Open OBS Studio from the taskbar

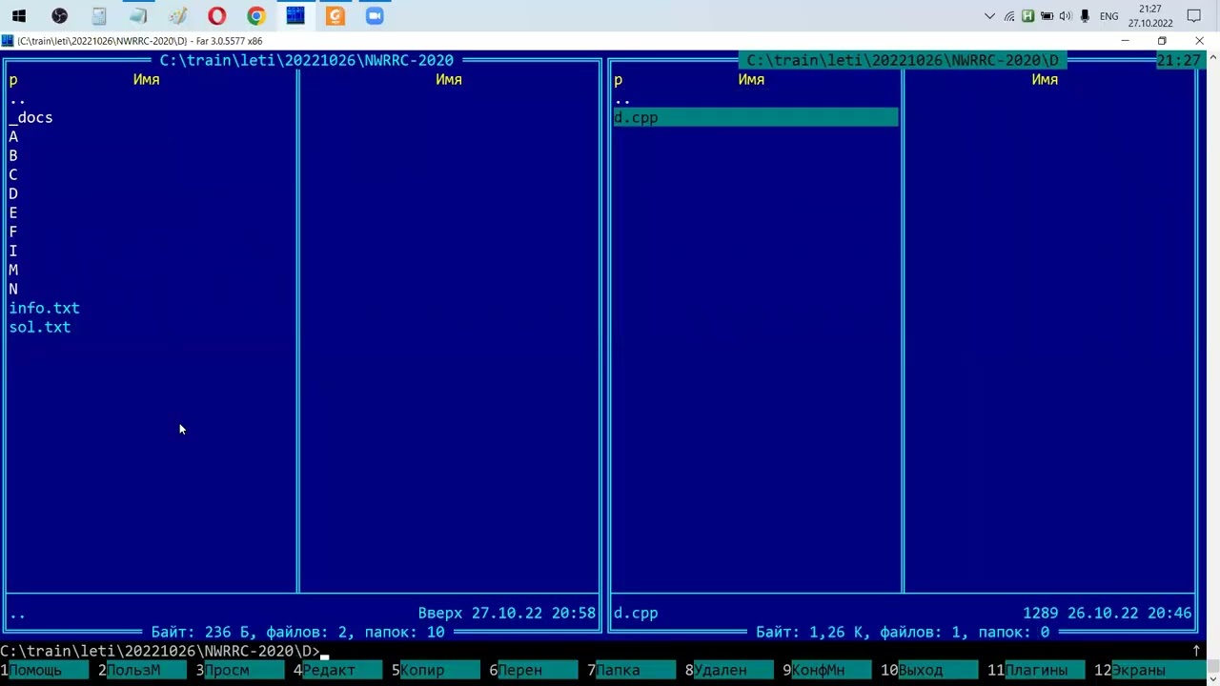pyautogui.click(x=60, y=16)
